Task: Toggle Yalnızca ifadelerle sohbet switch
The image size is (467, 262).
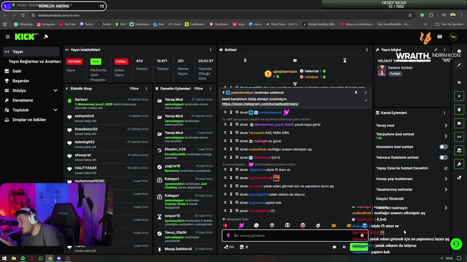Action: pyautogui.click(x=443, y=158)
